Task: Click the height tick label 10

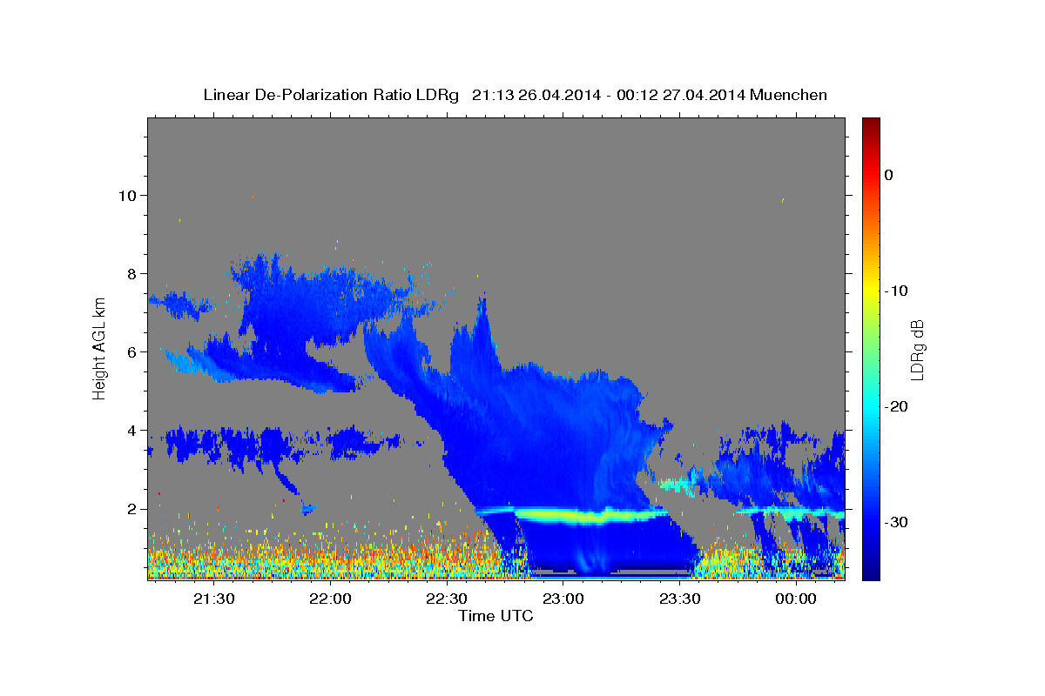Action: [x=126, y=196]
